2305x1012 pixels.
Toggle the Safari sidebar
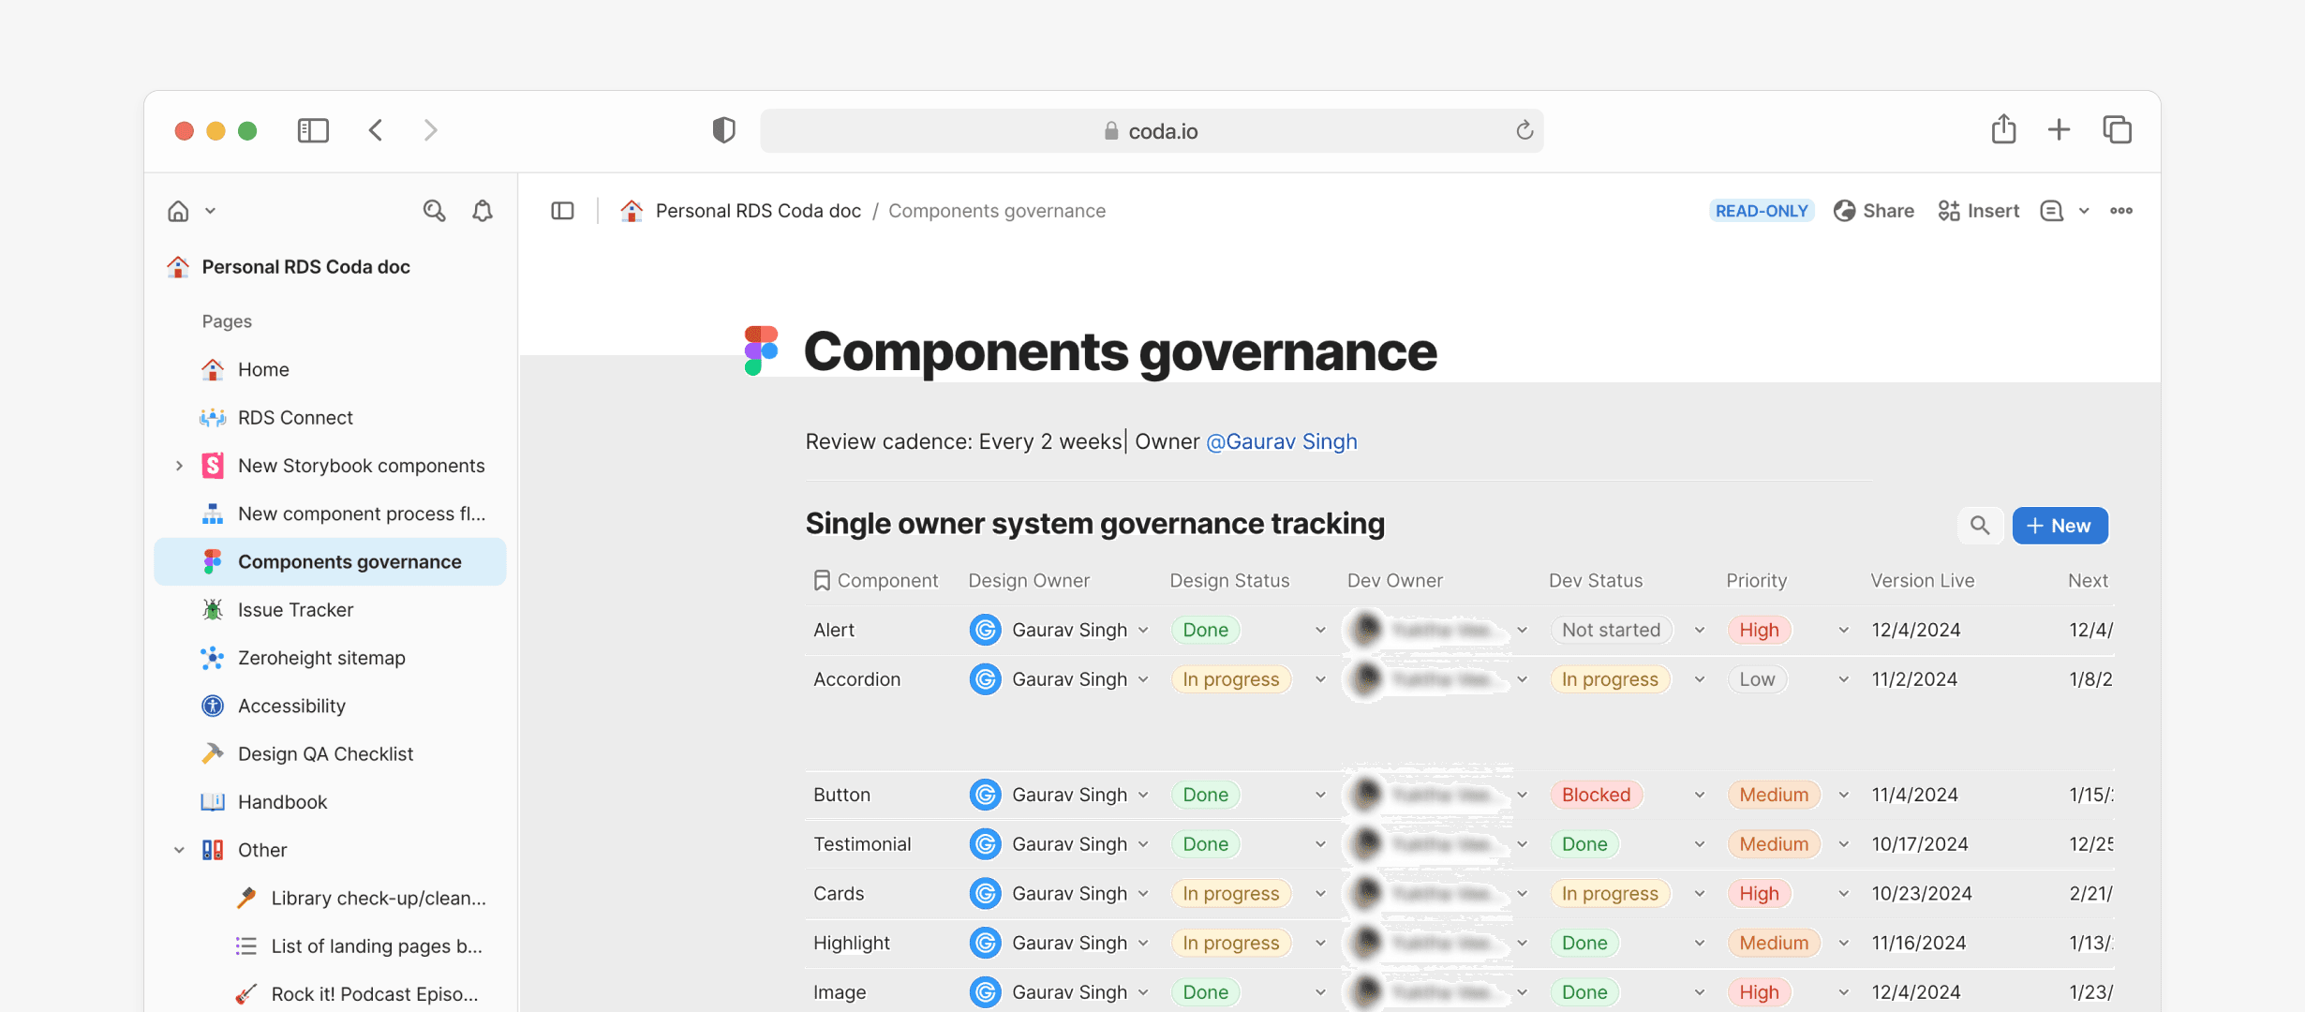313,130
